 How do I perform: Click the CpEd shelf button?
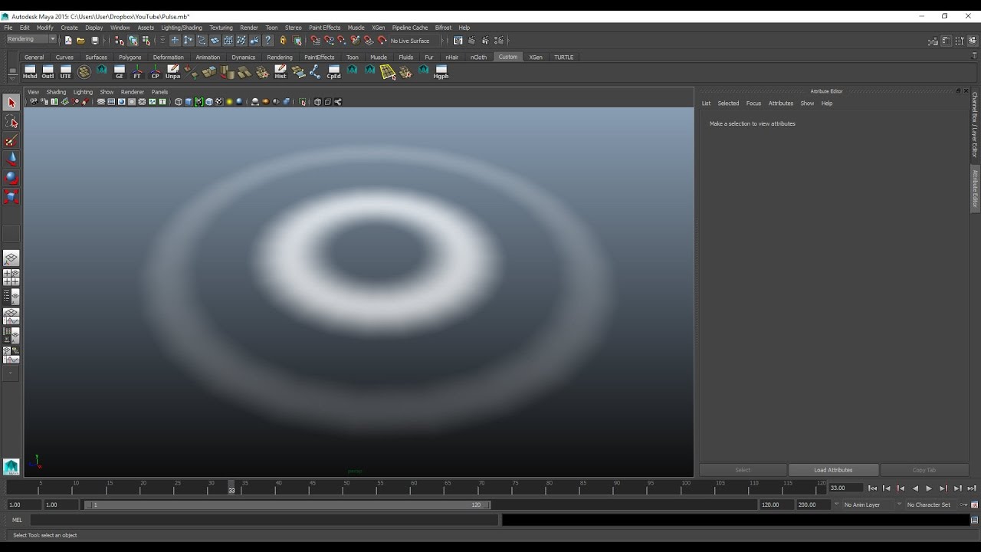pyautogui.click(x=334, y=72)
